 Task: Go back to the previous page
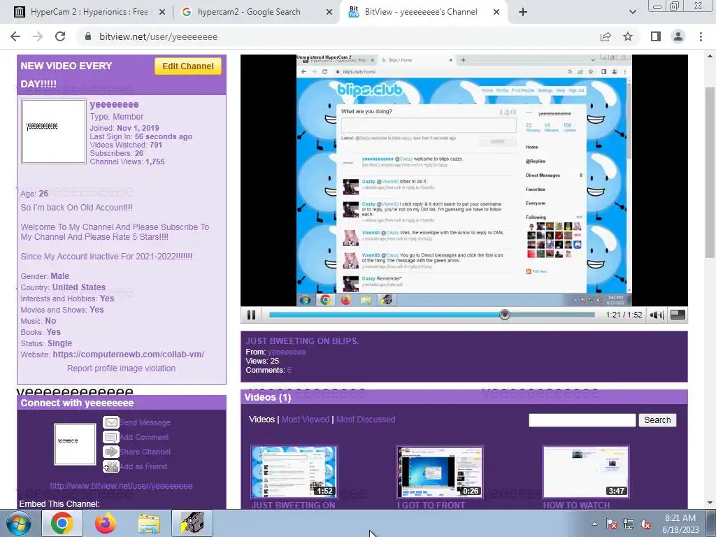(15, 36)
